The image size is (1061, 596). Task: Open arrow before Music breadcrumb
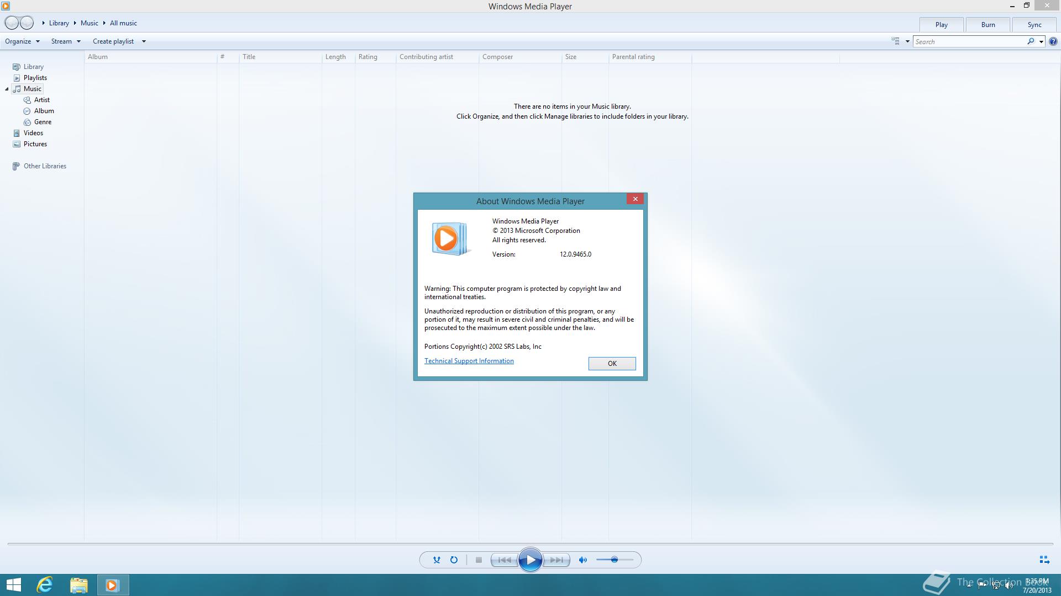75,23
